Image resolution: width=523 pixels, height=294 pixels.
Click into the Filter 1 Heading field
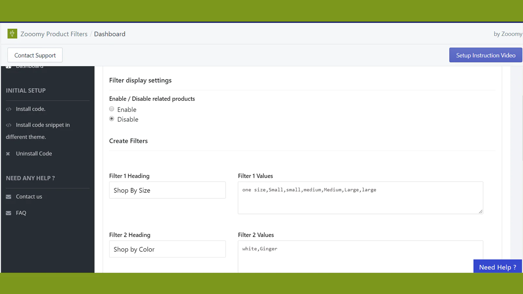pyautogui.click(x=167, y=190)
